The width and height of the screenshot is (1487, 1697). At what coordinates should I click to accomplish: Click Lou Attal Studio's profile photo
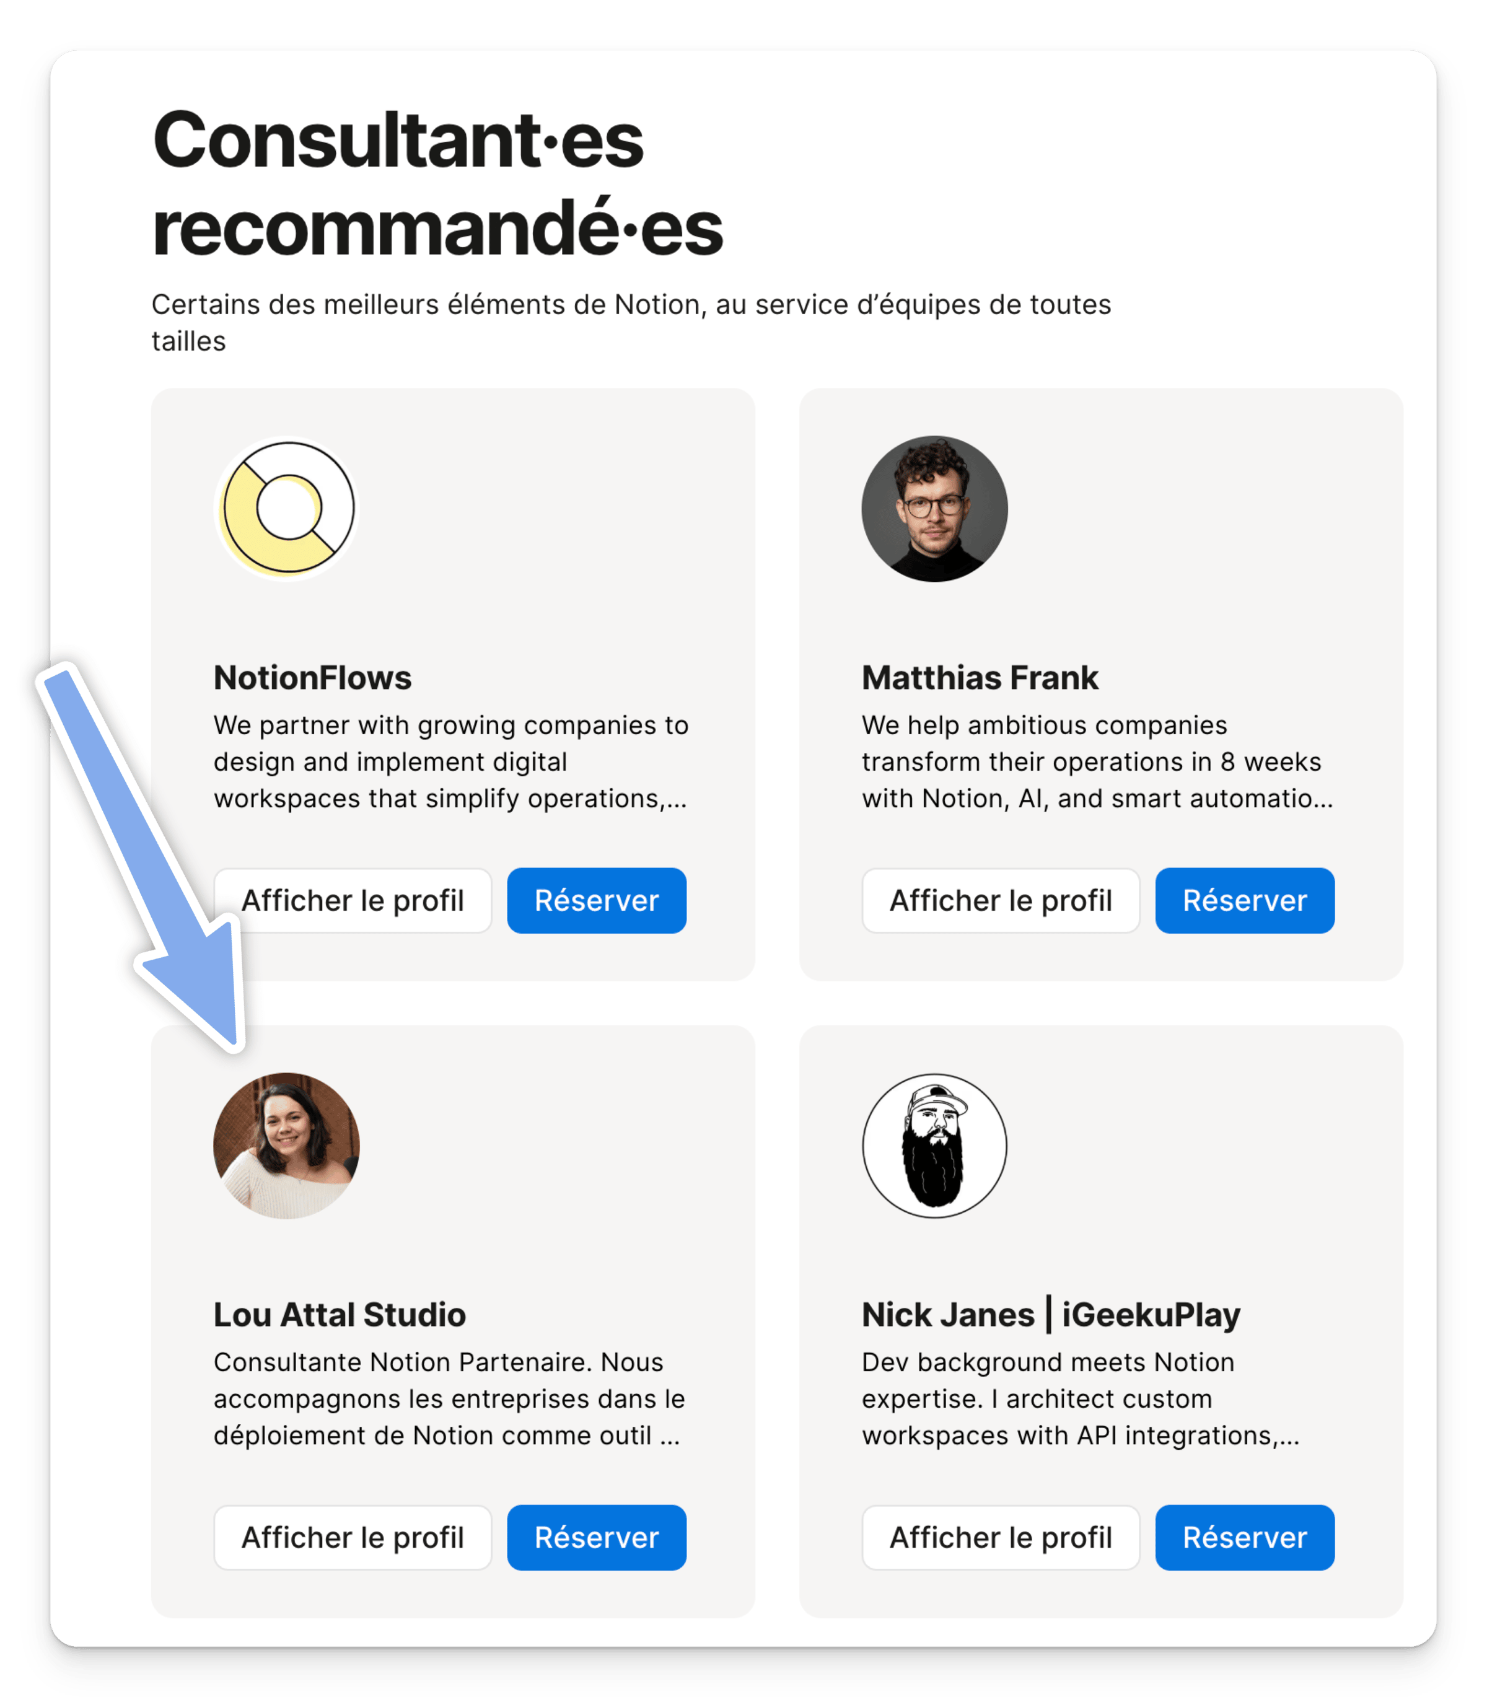pyautogui.click(x=287, y=1145)
